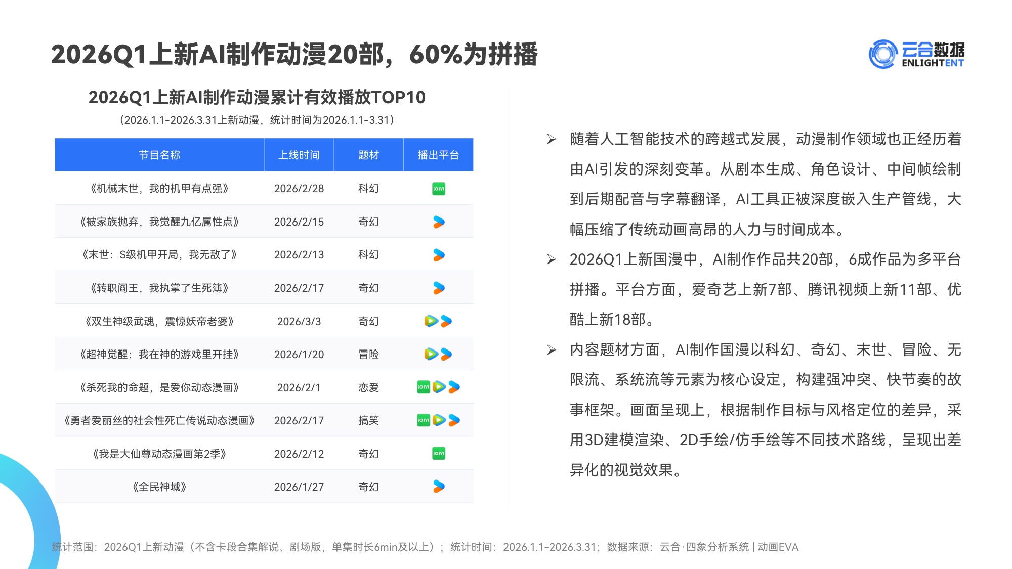Image resolution: width=1012 pixels, height=569 pixels.
Task: Click iQIYI icon in 我是大仙尊 row
Action: point(439,454)
